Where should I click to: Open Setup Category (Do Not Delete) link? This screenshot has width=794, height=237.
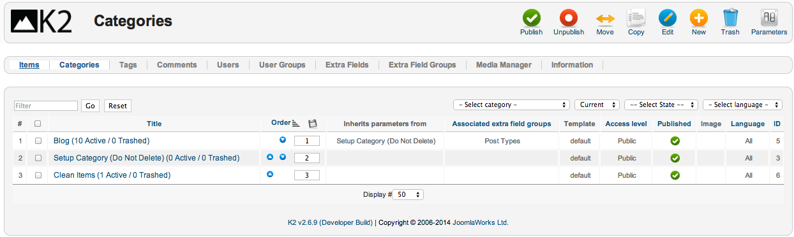coord(147,158)
